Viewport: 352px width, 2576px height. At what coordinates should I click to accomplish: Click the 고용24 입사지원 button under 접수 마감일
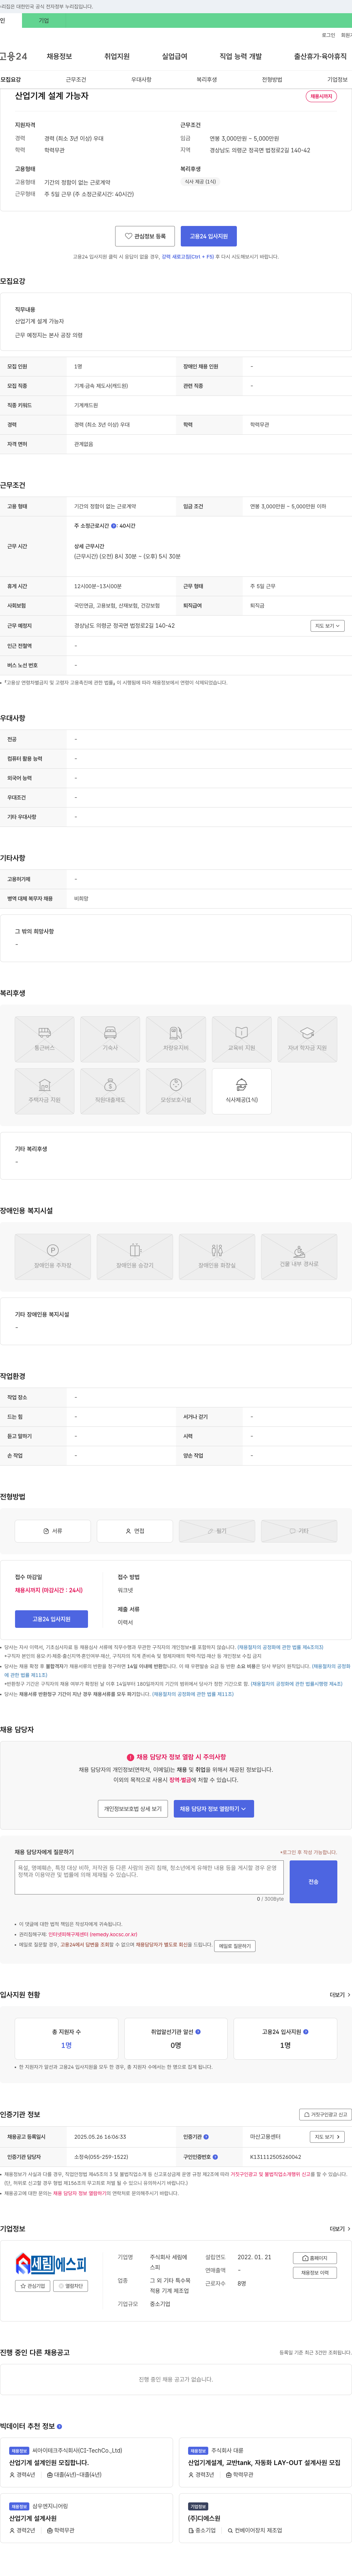(x=51, y=1619)
